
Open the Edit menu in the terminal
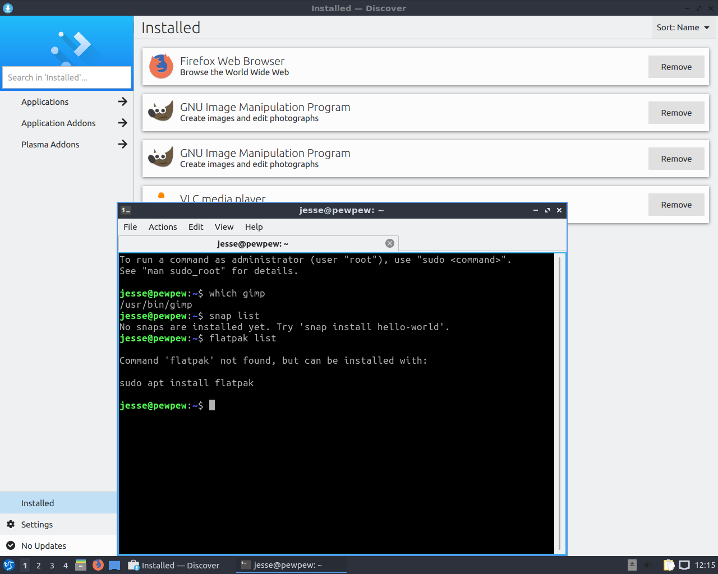[196, 227]
